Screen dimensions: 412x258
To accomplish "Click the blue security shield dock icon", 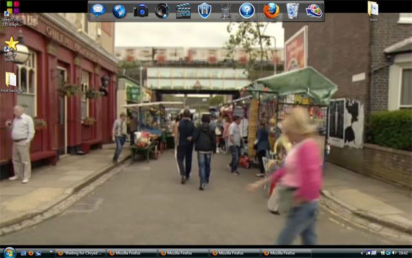I will (205, 10).
